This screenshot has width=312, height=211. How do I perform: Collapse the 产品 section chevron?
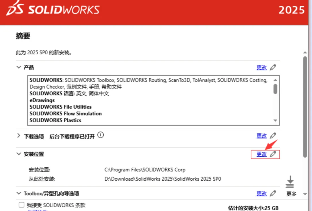point(19,67)
